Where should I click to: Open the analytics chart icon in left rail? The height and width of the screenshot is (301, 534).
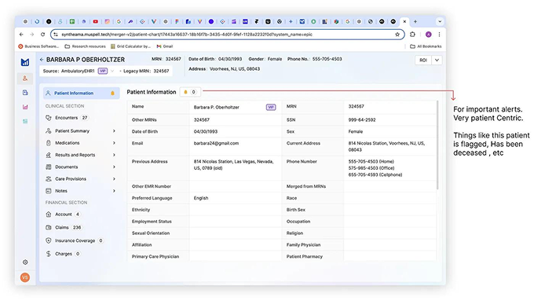click(x=25, y=107)
